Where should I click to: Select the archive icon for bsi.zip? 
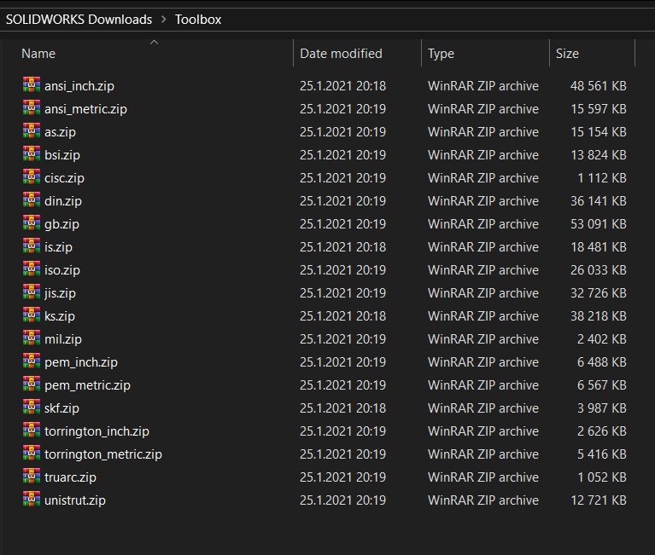(x=32, y=153)
